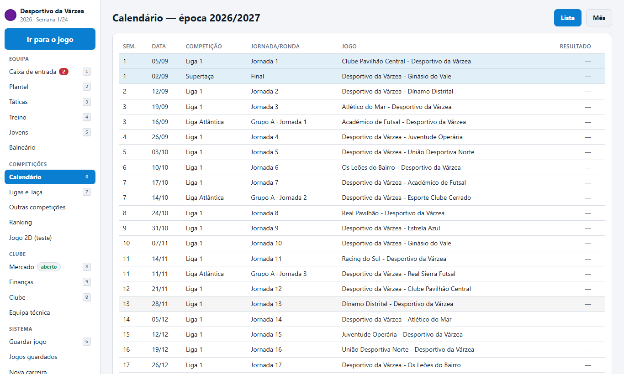The width and height of the screenshot is (624, 374).
Task: Open the Ranking page
Action: 50,222
